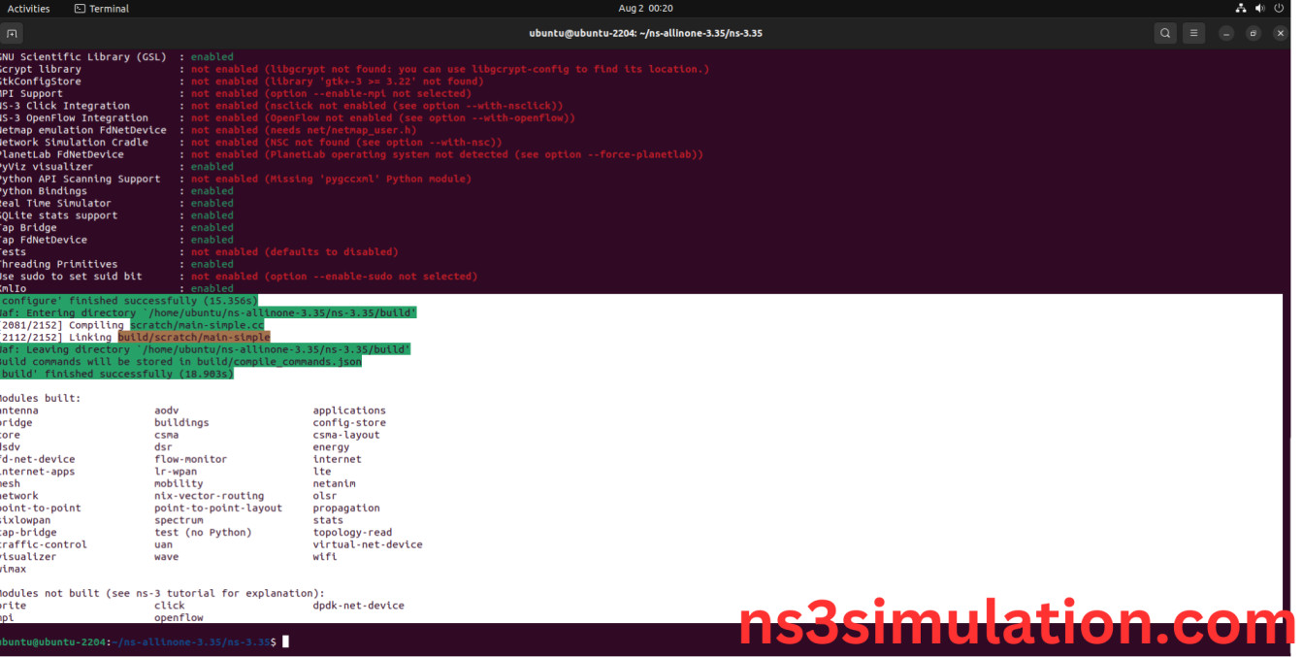Minimize the terminal window
Screen dimensions: 1303x657
pos(1226,33)
